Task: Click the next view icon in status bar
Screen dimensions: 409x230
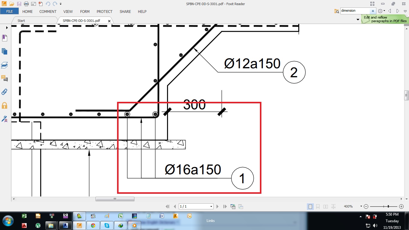Action: [x=240, y=206]
